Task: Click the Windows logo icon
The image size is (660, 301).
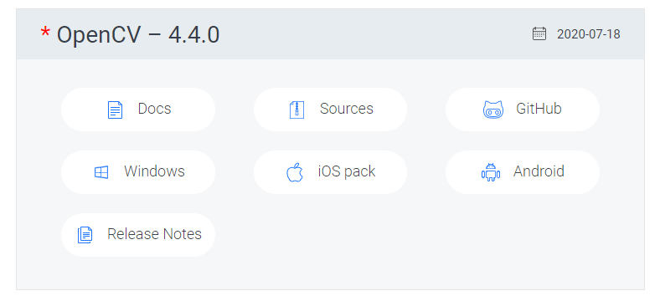Action: tap(101, 172)
